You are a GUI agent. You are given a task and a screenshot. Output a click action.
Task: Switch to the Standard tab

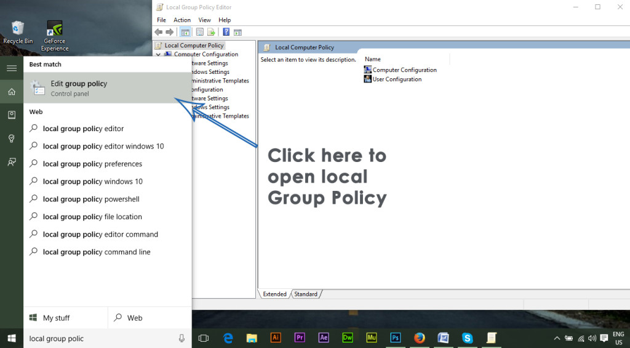pyautogui.click(x=306, y=294)
